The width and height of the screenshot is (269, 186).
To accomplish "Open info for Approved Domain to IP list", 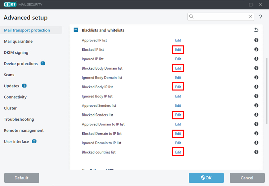I will coord(256,124).
